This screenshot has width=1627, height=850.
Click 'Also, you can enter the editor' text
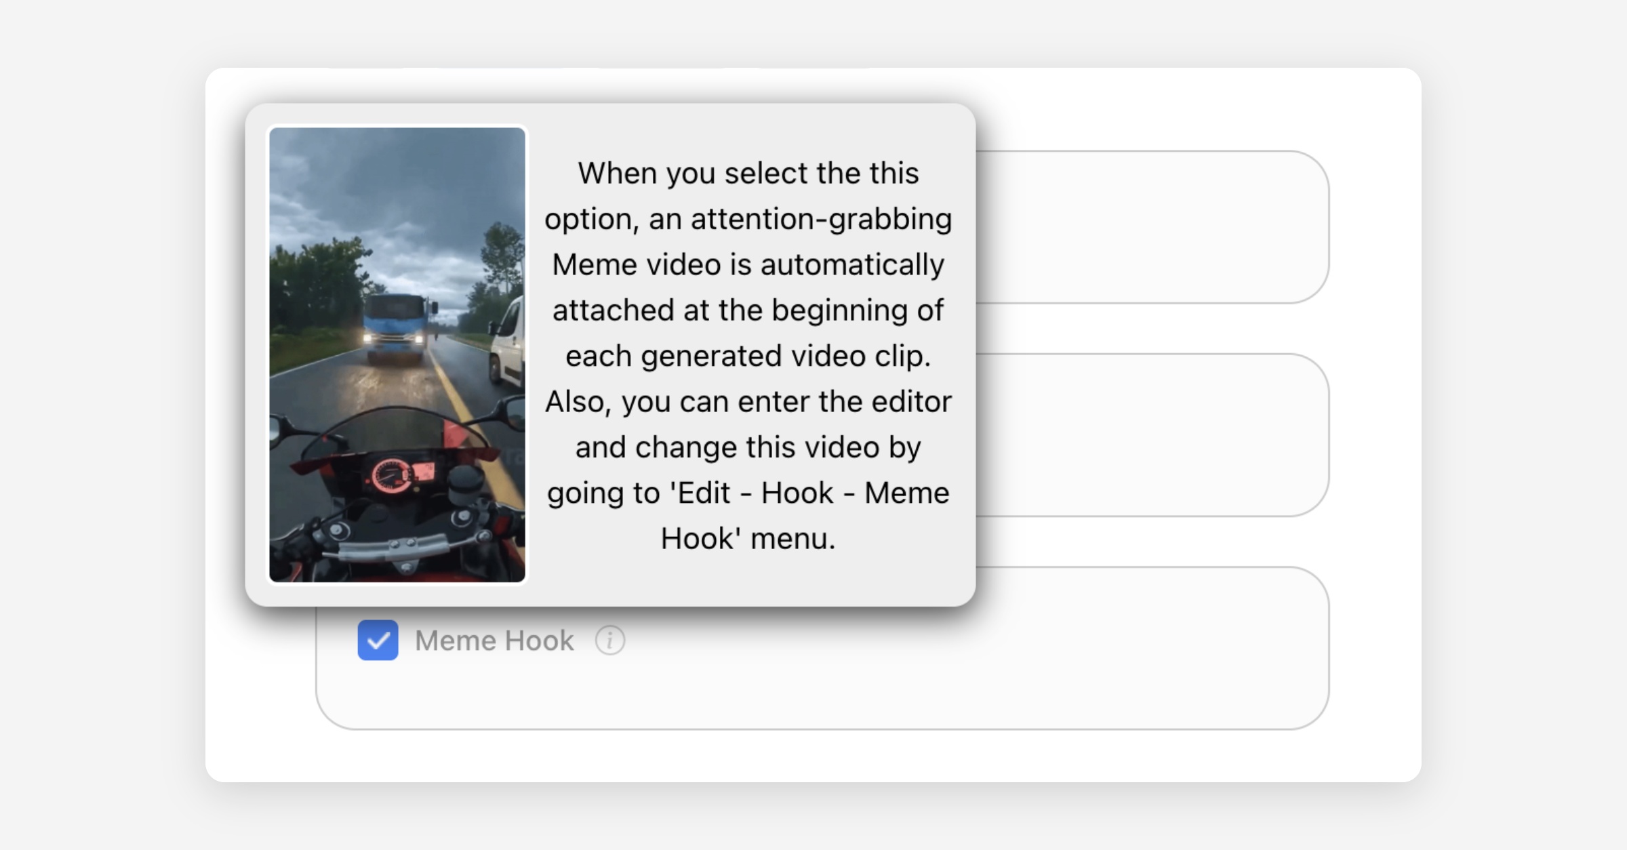coord(748,402)
